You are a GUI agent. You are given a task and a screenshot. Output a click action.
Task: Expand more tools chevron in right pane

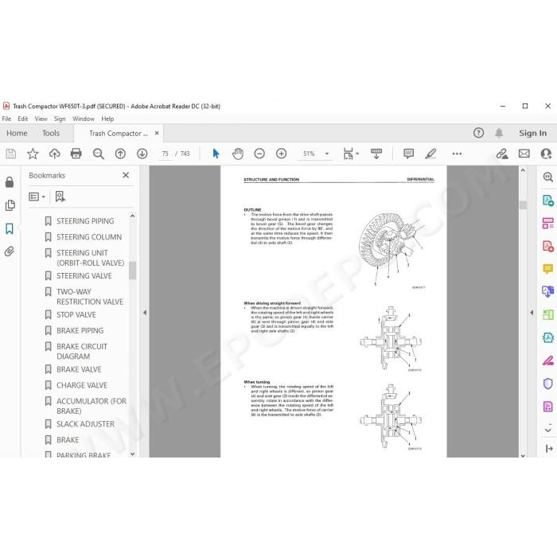coord(548,430)
